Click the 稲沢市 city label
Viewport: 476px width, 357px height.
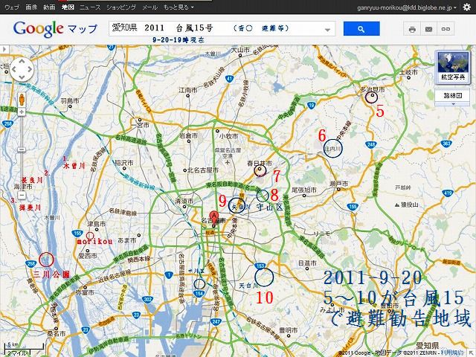click(124, 163)
